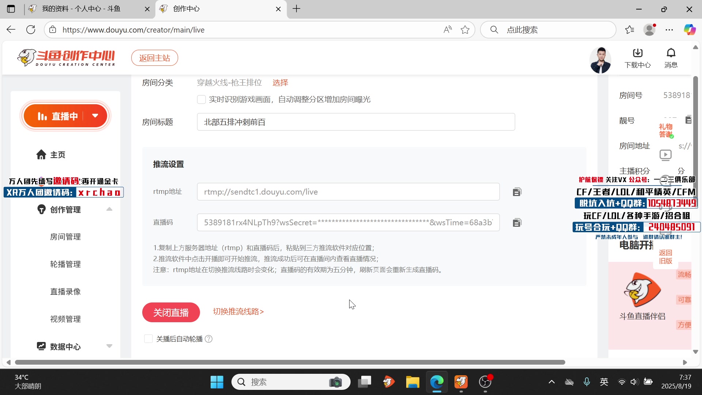Screen dimensions: 702x395
Task: Open clock and date 7:37
Action: click(x=676, y=382)
